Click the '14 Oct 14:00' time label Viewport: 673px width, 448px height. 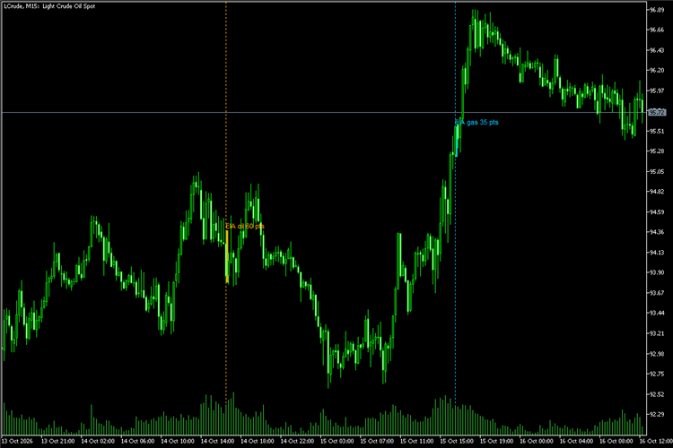tap(218, 441)
